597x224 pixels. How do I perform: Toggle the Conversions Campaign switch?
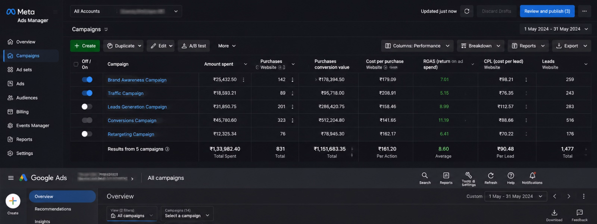point(87,120)
